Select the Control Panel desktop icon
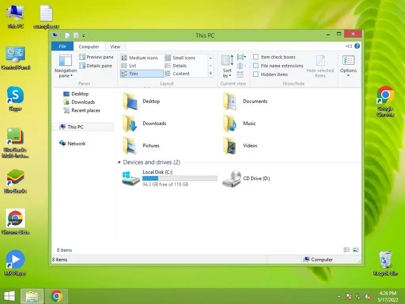This screenshot has width=405, height=304. point(15,58)
